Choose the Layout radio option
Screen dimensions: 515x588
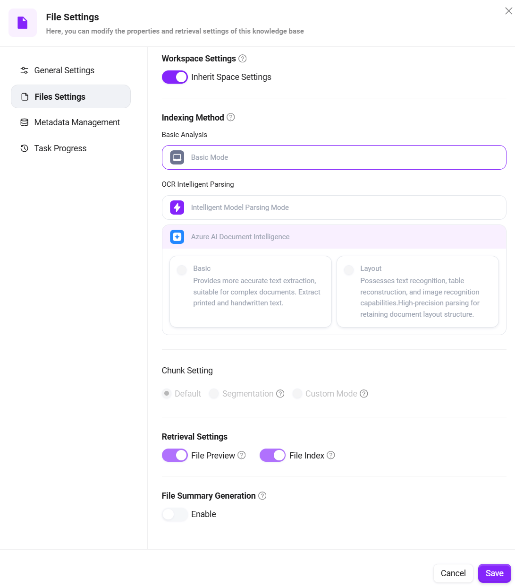pyautogui.click(x=349, y=270)
